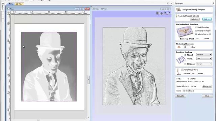Viewport: 216px width, 121px height.
Task: Click the view-along-X-axis icon in 3D View
Action: 169,13
